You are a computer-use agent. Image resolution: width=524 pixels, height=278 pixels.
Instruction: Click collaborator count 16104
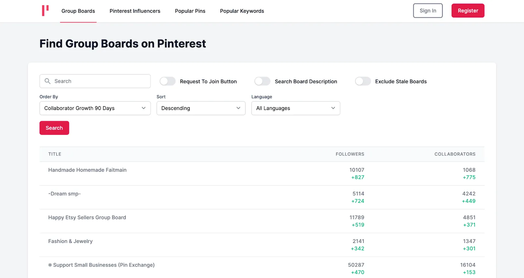coord(468,265)
